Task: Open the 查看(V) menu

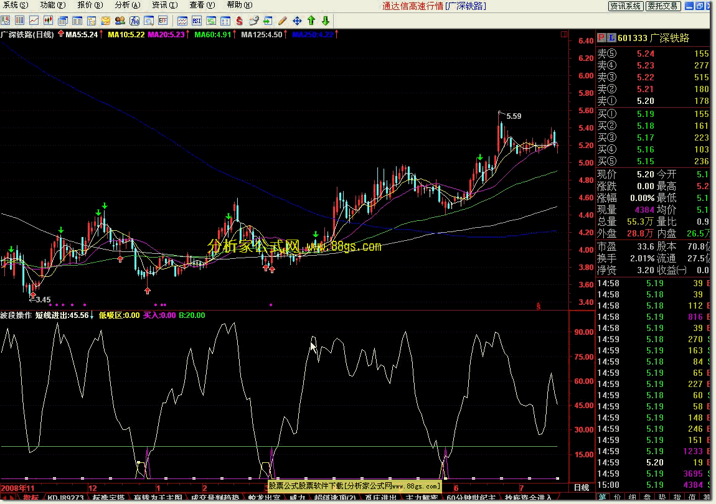Action: click(202, 5)
